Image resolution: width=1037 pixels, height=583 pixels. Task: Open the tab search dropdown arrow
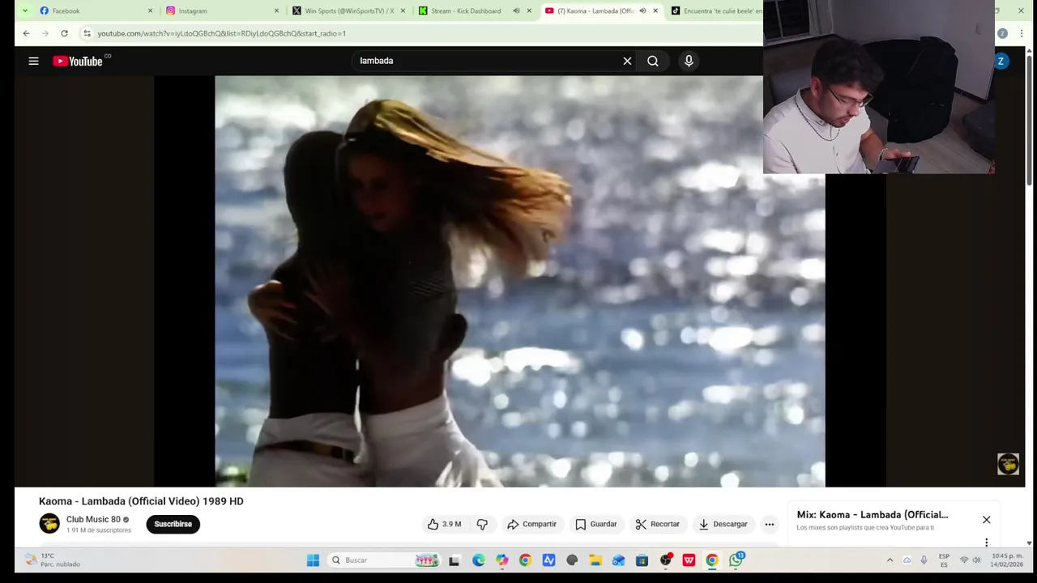(25, 11)
